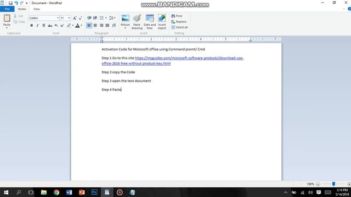The image size is (351, 197).
Task: Open the File menu
Action: [7, 9]
